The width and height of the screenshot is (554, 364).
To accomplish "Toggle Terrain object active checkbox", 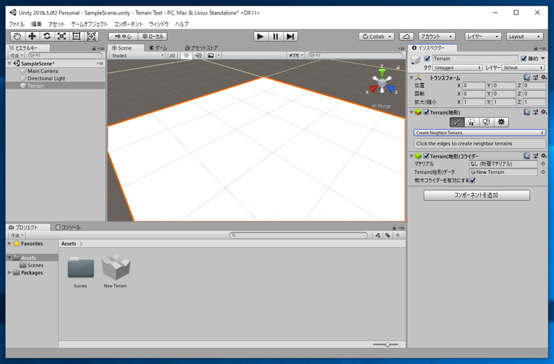I will point(427,59).
